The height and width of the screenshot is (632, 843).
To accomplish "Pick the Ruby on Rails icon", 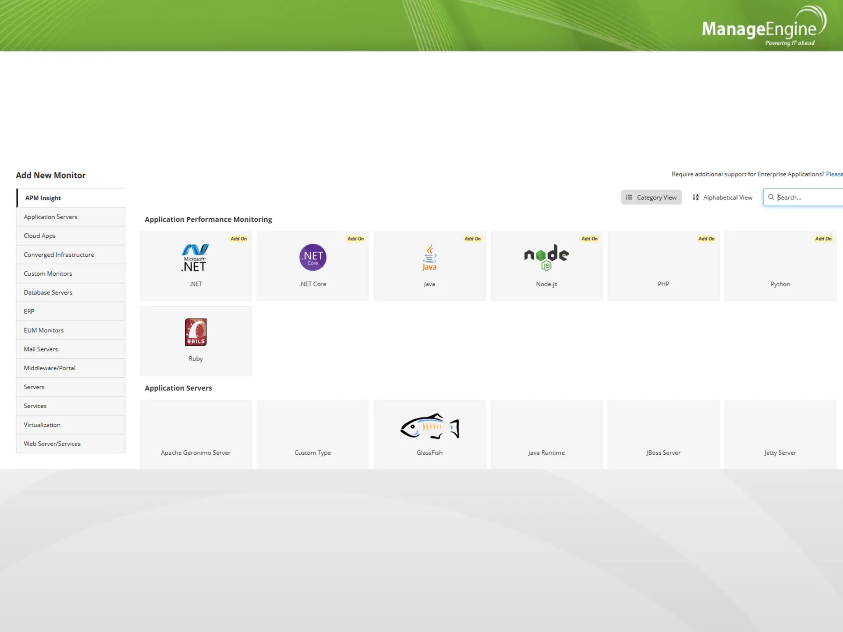I will click(x=196, y=332).
